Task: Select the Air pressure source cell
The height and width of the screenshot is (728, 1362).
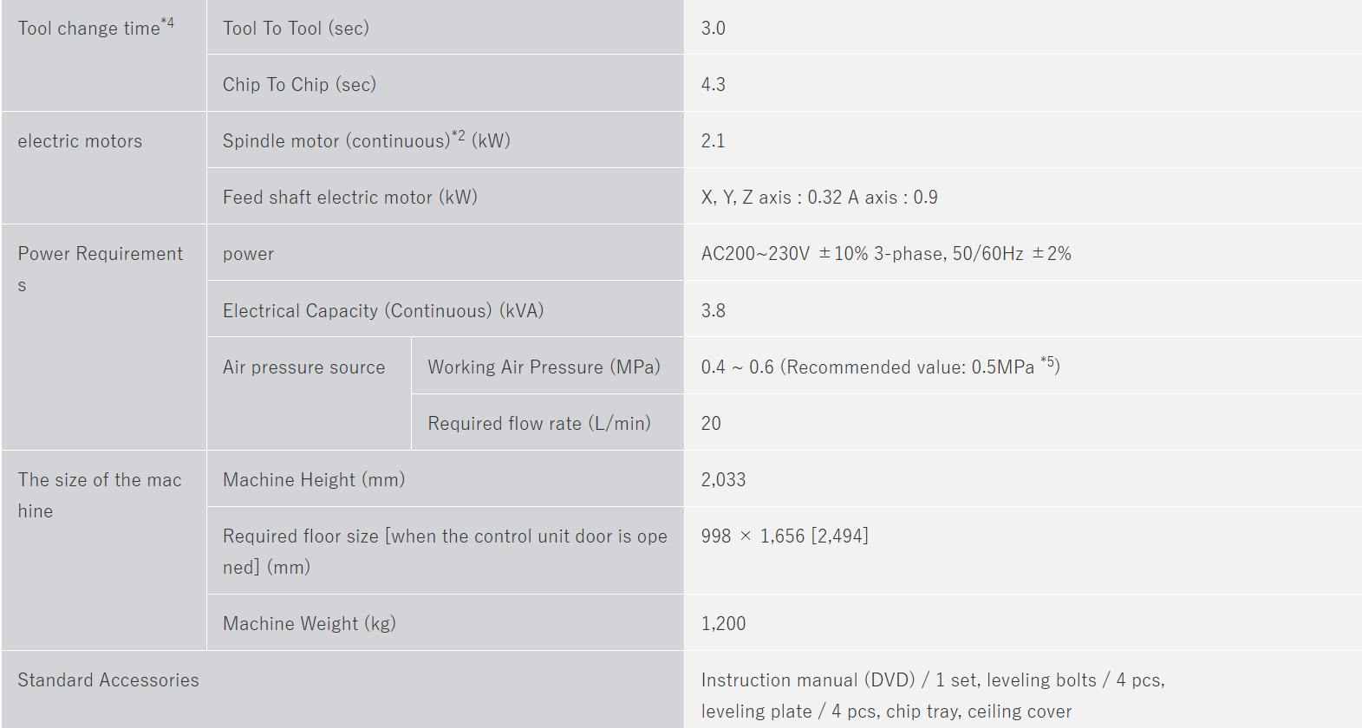Action: 303,367
